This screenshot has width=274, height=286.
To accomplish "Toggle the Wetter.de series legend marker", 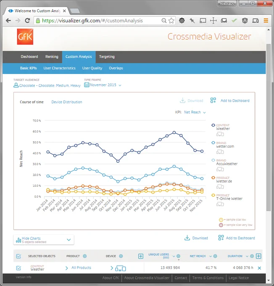I will 213,177.
